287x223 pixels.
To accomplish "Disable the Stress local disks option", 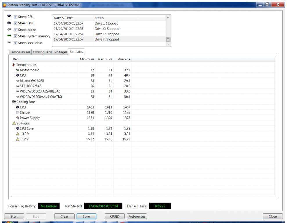I will (15, 43).
